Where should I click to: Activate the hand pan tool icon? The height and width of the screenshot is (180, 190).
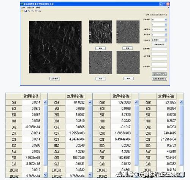(x=36, y=11)
